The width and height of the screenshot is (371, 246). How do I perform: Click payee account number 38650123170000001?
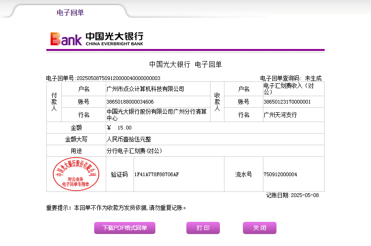[287, 102]
